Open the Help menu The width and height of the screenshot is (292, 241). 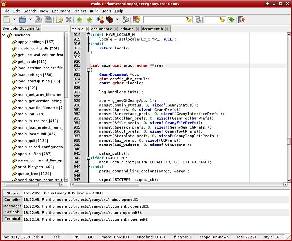click(x=119, y=11)
